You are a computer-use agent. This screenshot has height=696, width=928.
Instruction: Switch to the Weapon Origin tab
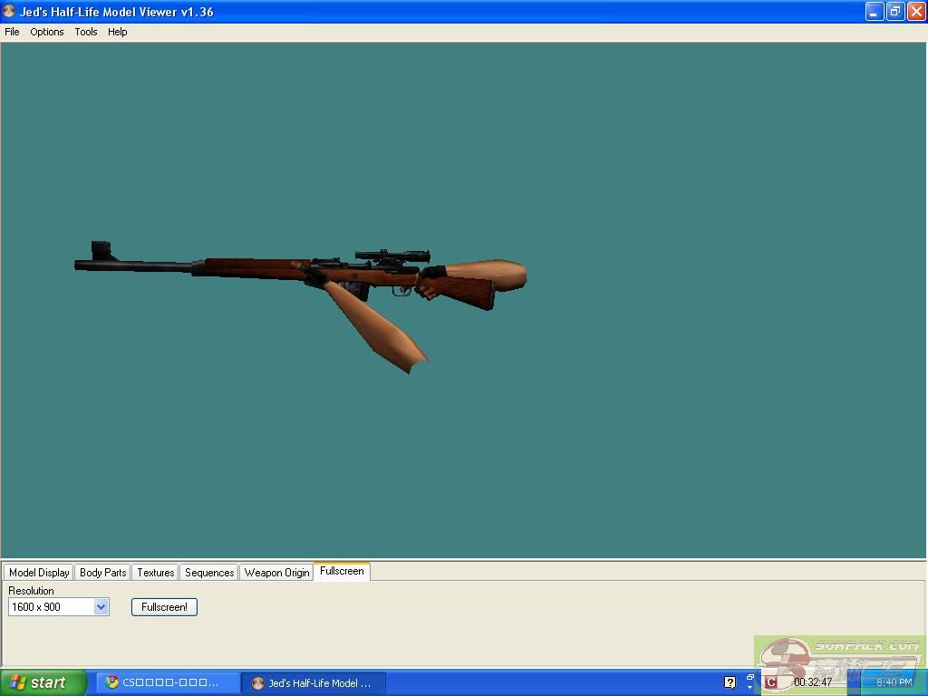(276, 573)
